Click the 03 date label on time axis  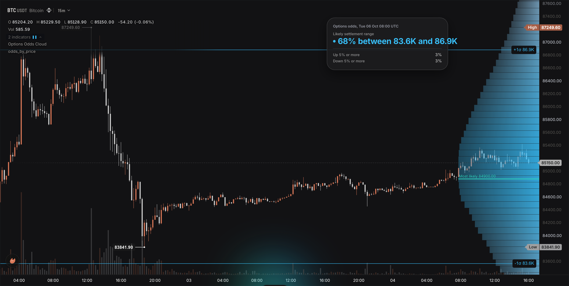[189, 280]
